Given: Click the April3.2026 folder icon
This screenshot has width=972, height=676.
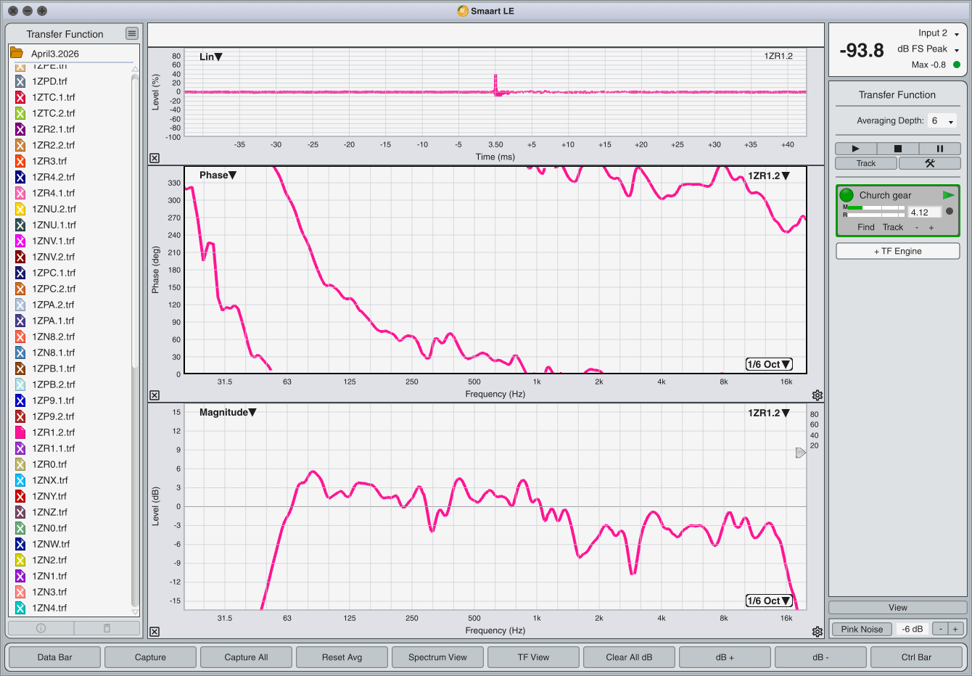Looking at the screenshot, I should [x=16, y=53].
